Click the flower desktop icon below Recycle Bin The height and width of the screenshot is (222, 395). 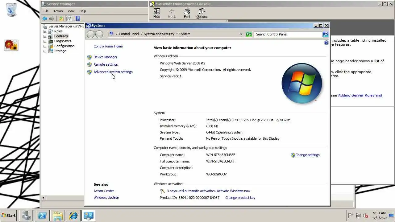coord(11,45)
